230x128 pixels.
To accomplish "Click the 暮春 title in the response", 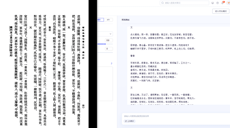I will (x=133, y=56).
